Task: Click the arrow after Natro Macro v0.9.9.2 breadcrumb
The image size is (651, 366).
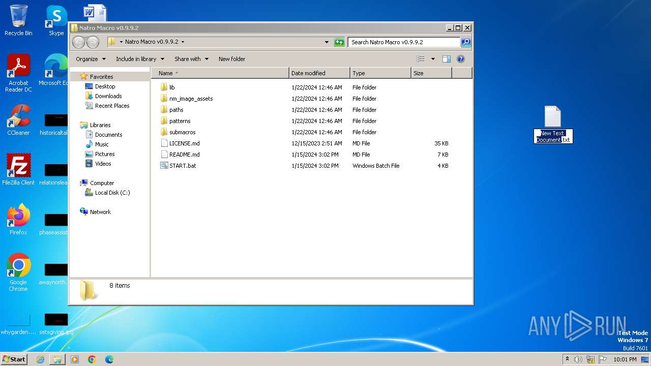Action: [x=183, y=42]
